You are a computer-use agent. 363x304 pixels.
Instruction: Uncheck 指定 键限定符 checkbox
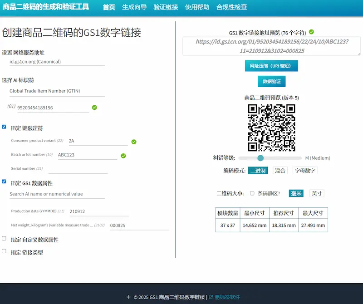[x=4, y=127]
